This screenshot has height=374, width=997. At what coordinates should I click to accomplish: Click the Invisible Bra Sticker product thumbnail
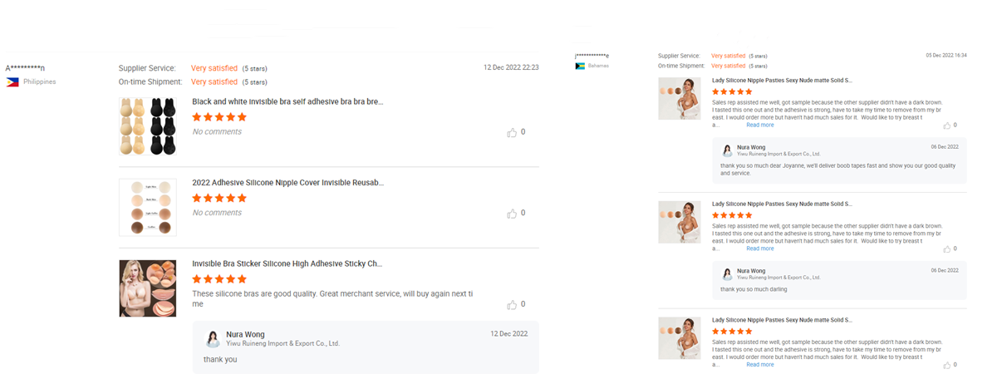tap(148, 288)
